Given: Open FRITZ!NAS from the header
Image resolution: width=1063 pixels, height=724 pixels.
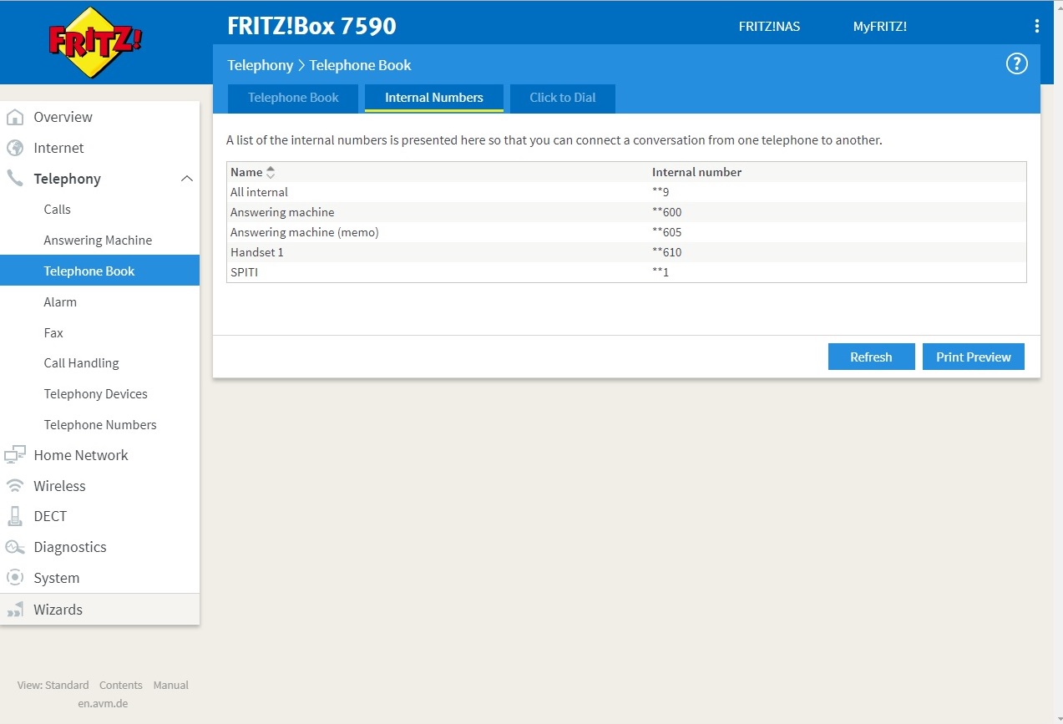Looking at the screenshot, I should tap(769, 27).
